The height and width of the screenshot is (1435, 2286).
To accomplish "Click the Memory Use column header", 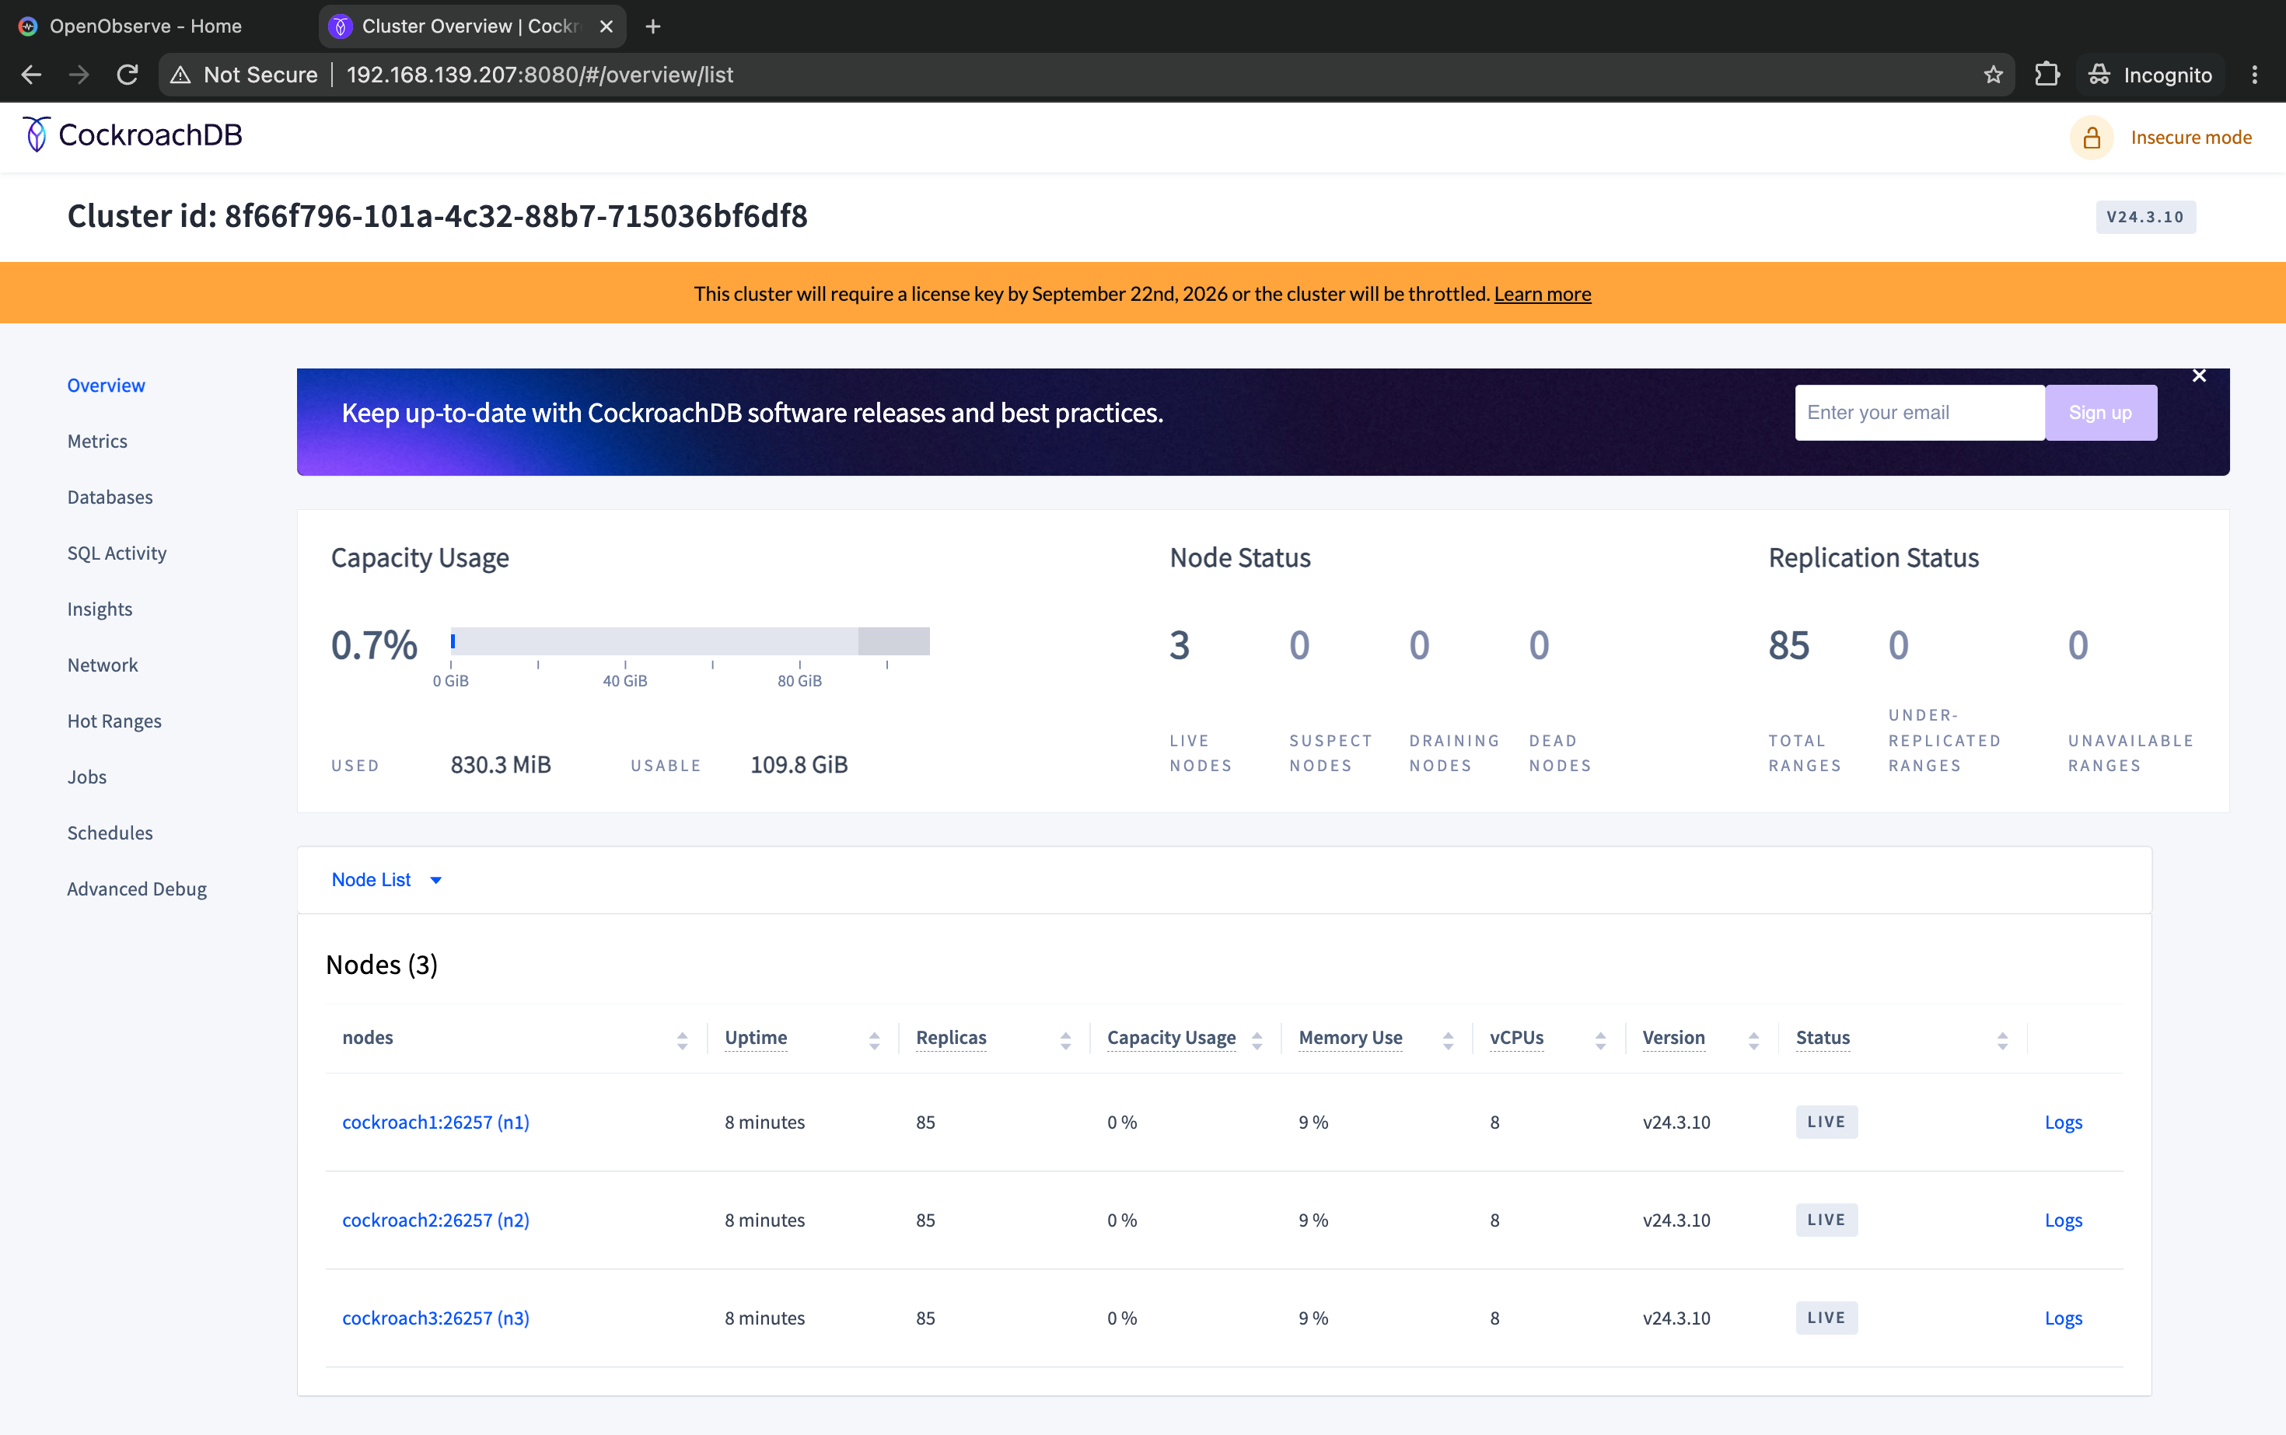I will tap(1350, 1037).
